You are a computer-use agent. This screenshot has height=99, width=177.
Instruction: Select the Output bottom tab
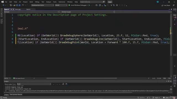pos(6,95)
